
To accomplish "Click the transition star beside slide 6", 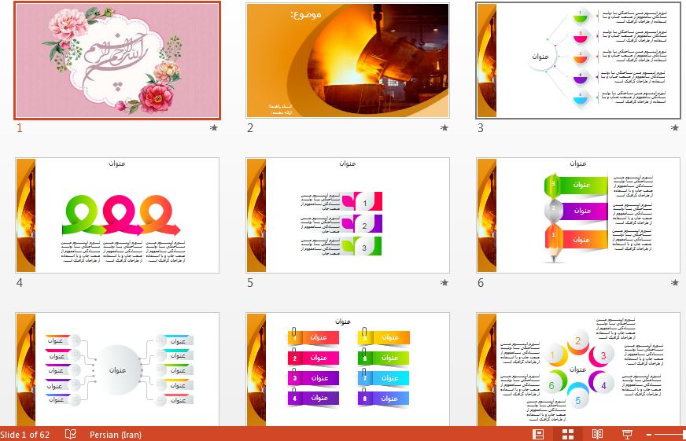I will (674, 282).
